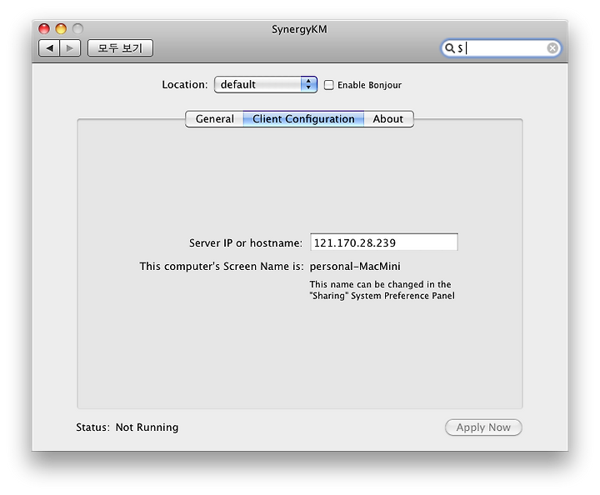
Task: Switch to the General tab
Action: point(214,119)
